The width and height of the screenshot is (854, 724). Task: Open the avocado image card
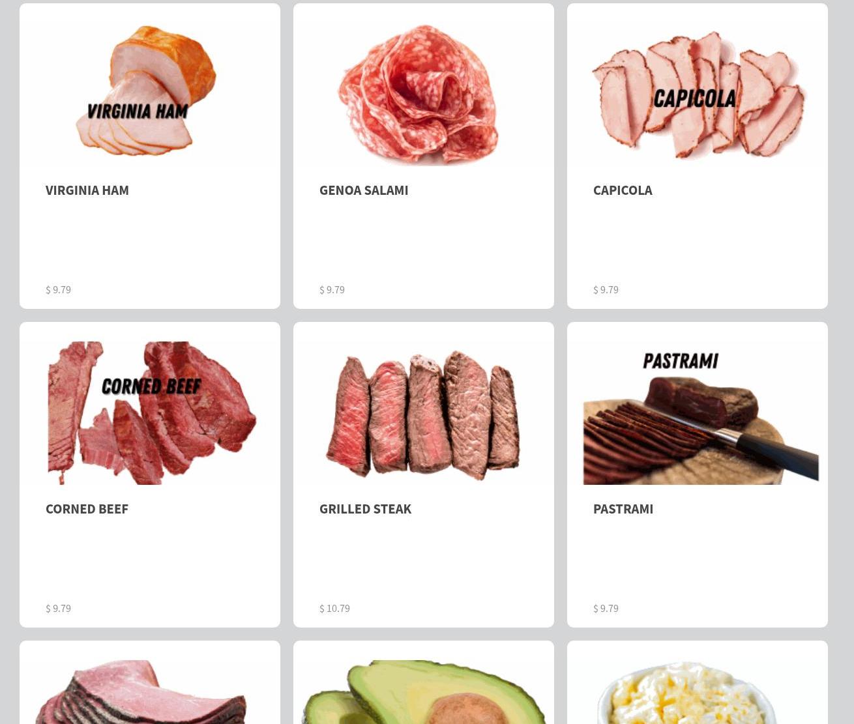424,691
